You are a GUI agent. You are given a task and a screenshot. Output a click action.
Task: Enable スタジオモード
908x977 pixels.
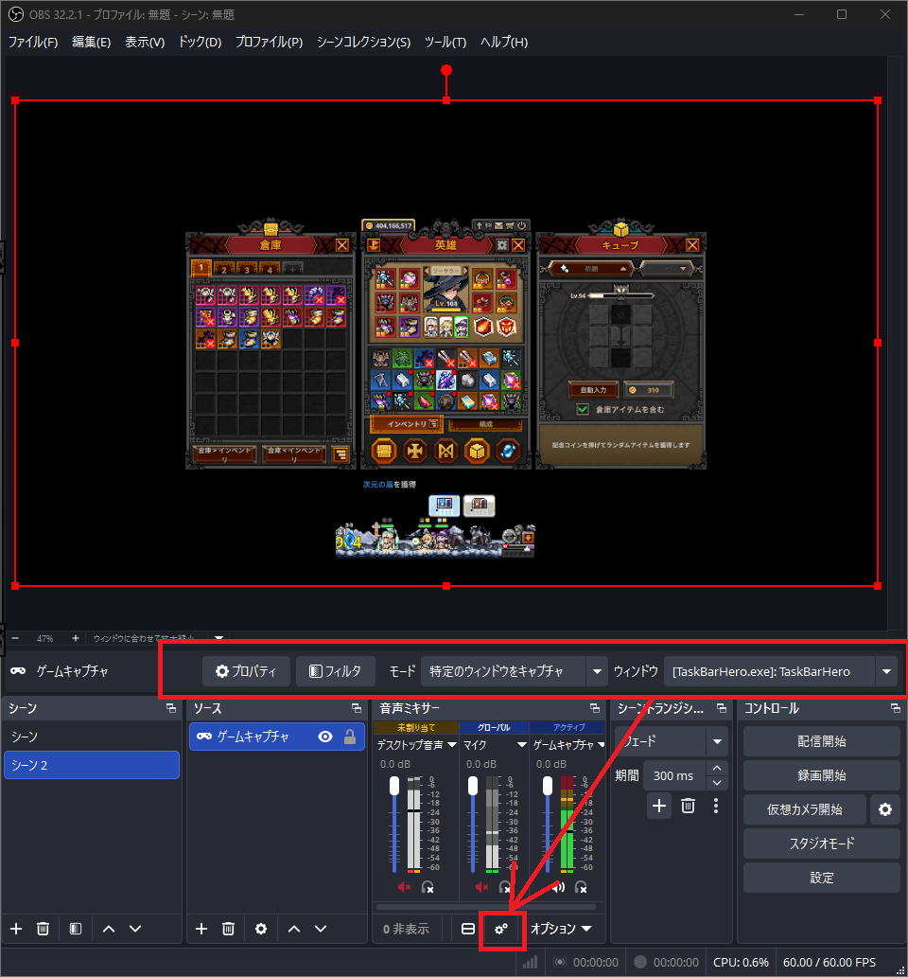(822, 844)
